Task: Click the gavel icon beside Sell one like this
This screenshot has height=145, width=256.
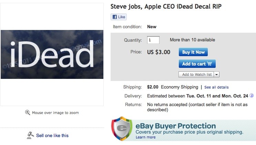Action: coord(30,135)
